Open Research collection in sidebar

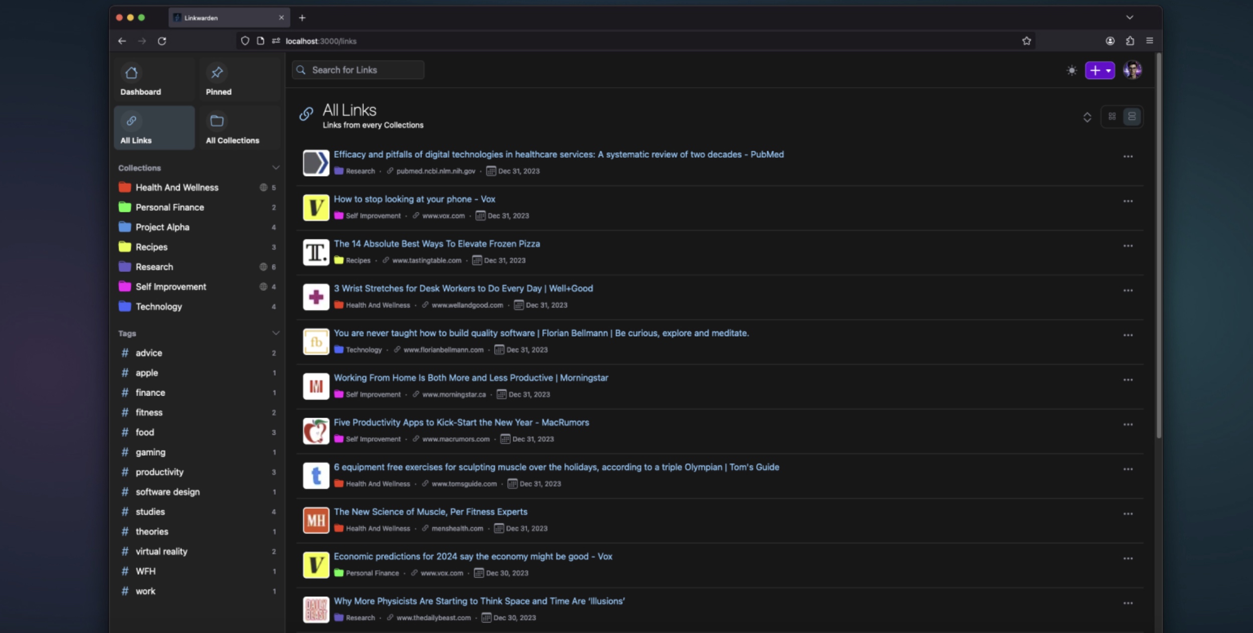(197, 267)
